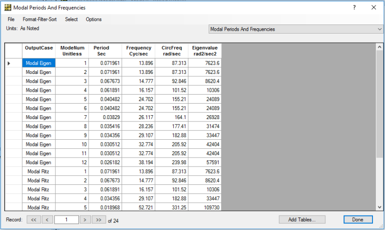Open the Options menu

point(93,19)
